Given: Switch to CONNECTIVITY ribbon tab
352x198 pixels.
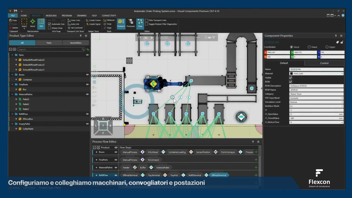Looking at the screenshot, I should pyautogui.click(x=109, y=16).
